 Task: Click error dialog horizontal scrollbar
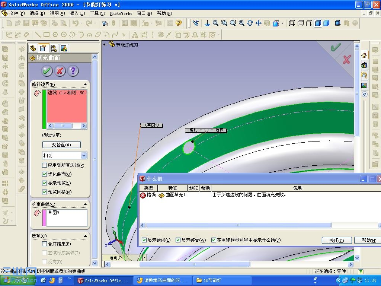click(238, 225)
